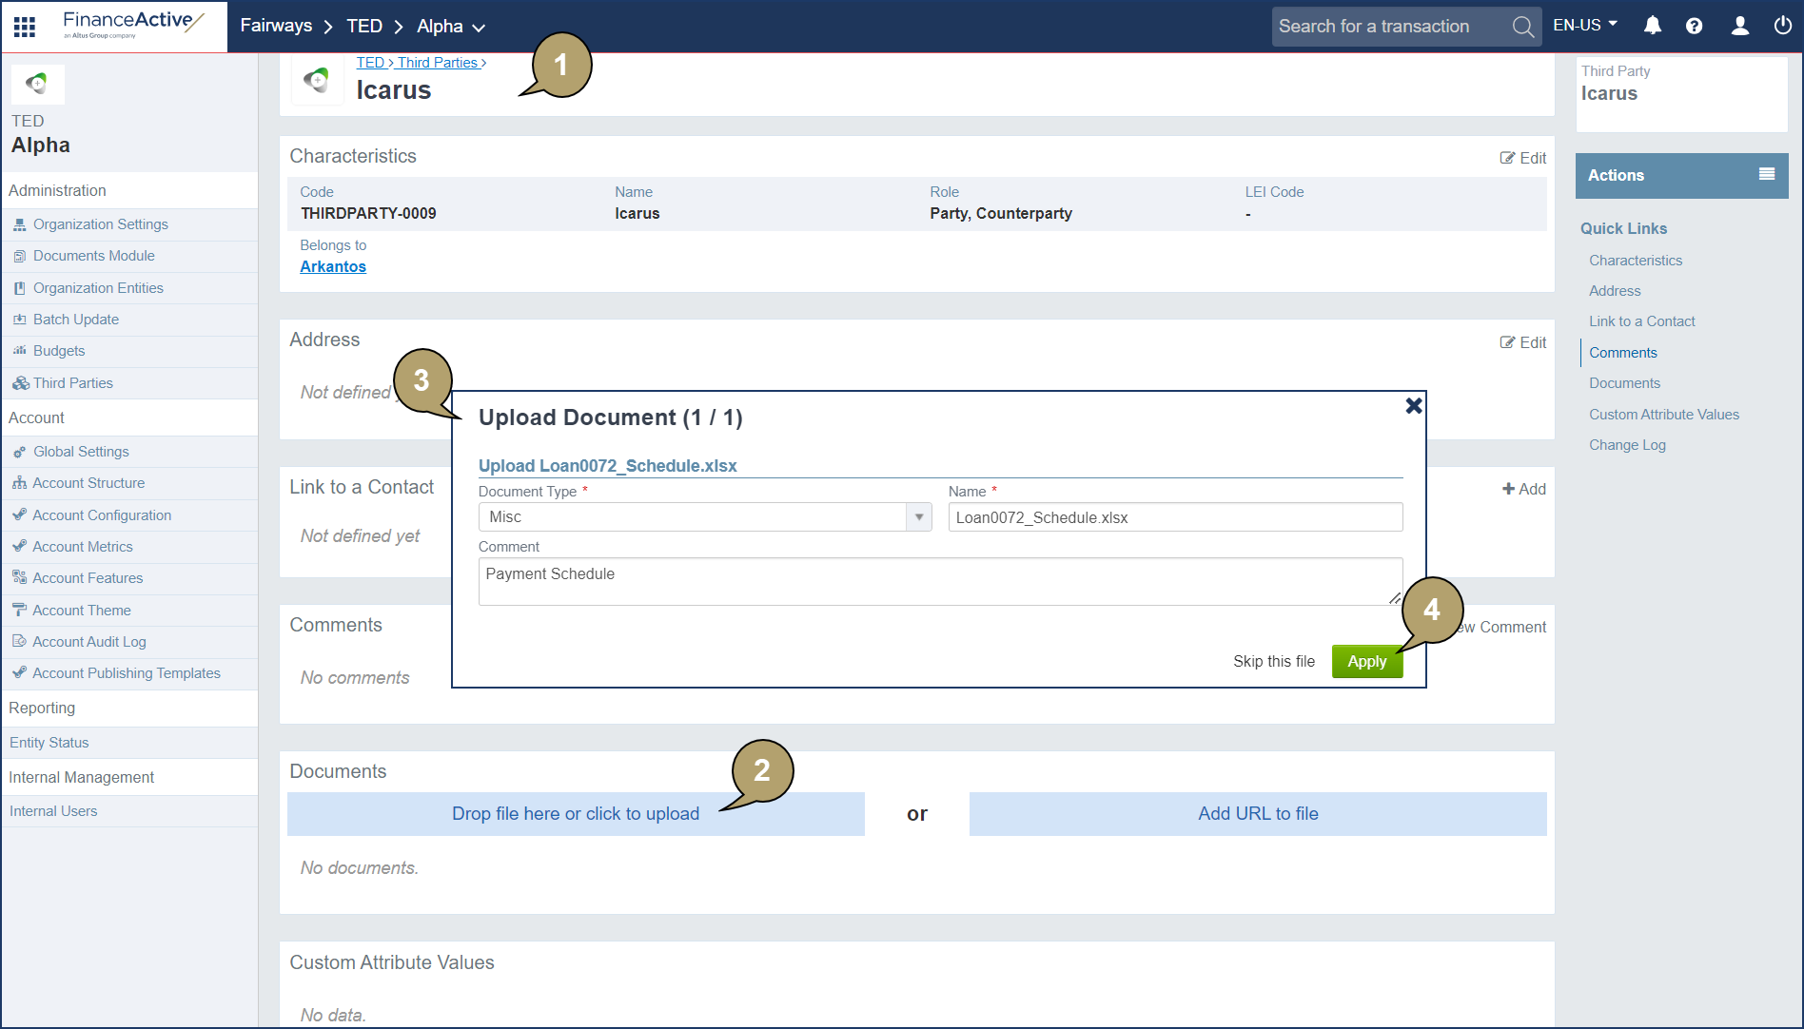The image size is (1804, 1029).
Task: Open the user profile icon
Action: pyautogui.click(x=1739, y=26)
